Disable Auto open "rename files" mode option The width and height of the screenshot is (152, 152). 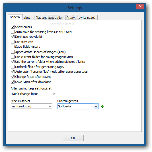[13, 72]
